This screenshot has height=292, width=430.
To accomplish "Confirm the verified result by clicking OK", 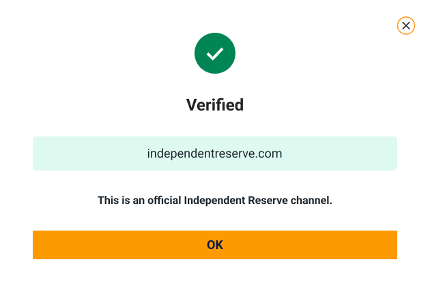I will pos(215,245).
